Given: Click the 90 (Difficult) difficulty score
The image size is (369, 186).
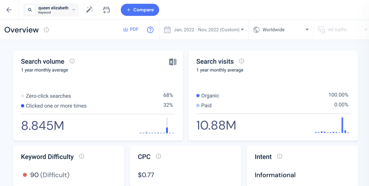Looking at the screenshot, I should click(46, 175).
